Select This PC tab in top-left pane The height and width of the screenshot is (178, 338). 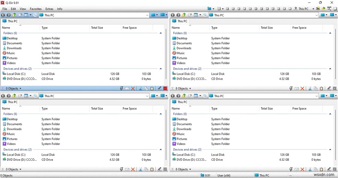[10, 21]
